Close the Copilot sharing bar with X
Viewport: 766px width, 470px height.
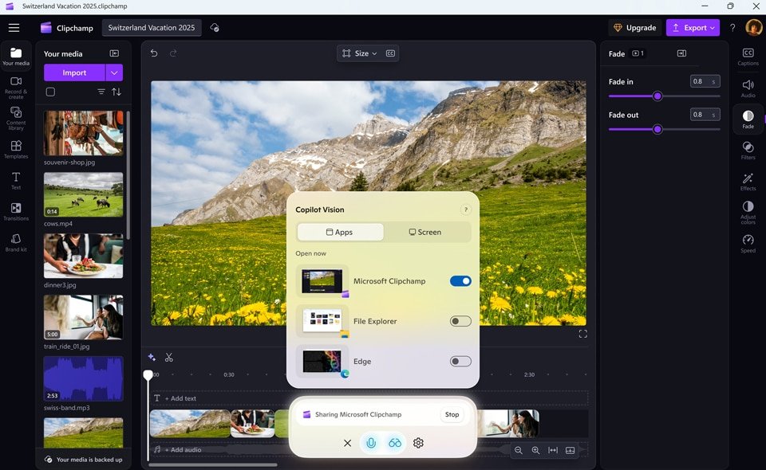[347, 443]
